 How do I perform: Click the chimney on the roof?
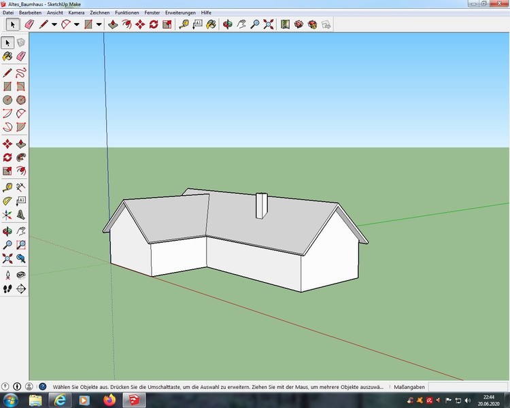[262, 205]
